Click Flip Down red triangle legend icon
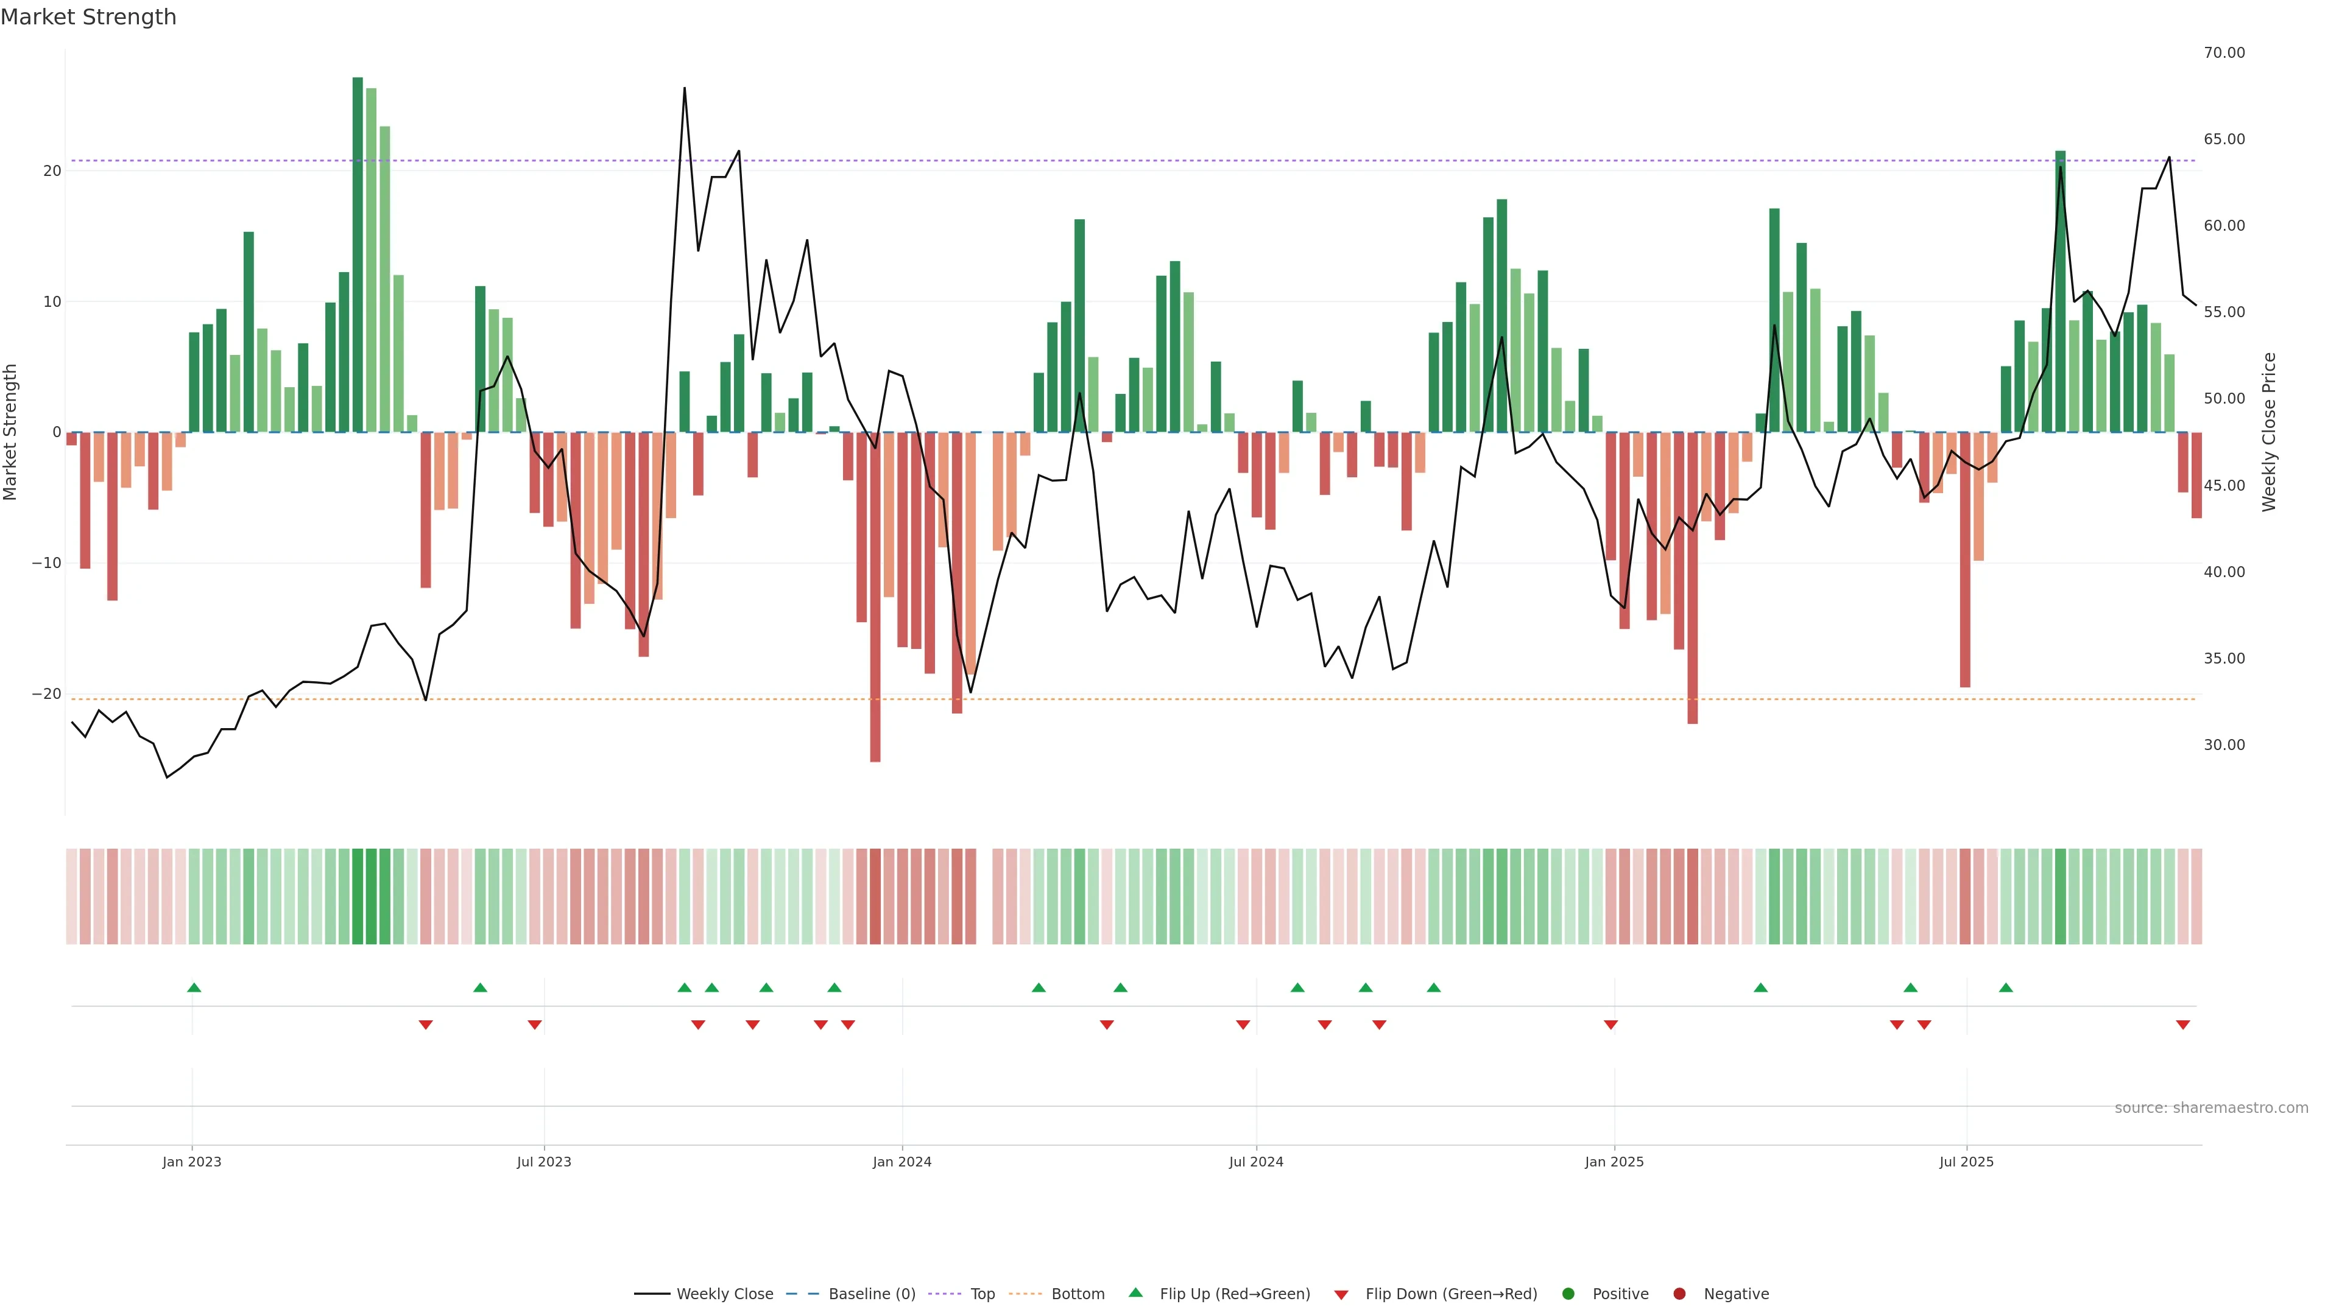The width and height of the screenshot is (2339, 1315). pos(1341,1295)
